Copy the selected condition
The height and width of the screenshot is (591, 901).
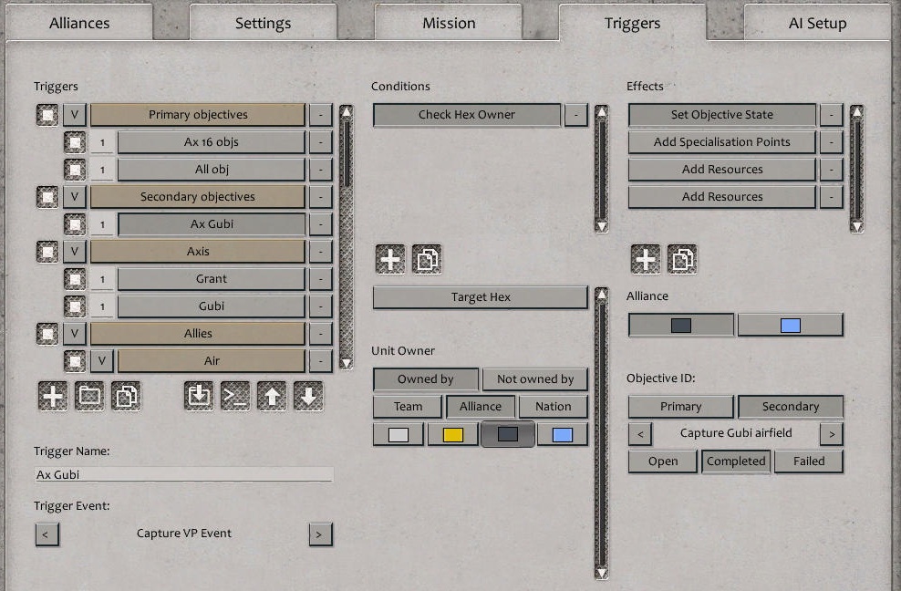(x=427, y=259)
